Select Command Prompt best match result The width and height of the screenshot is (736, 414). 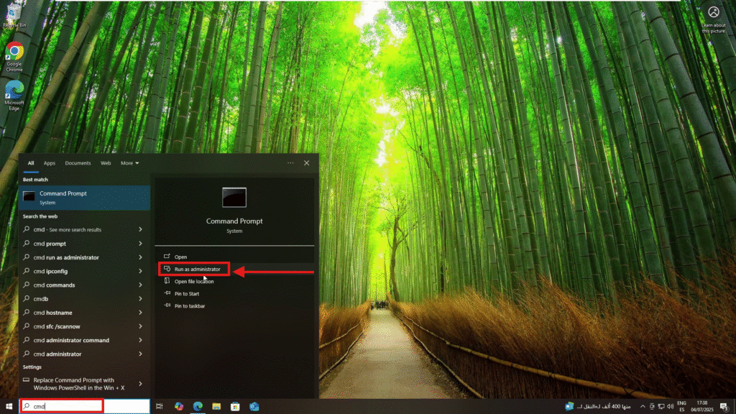pyautogui.click(x=85, y=198)
